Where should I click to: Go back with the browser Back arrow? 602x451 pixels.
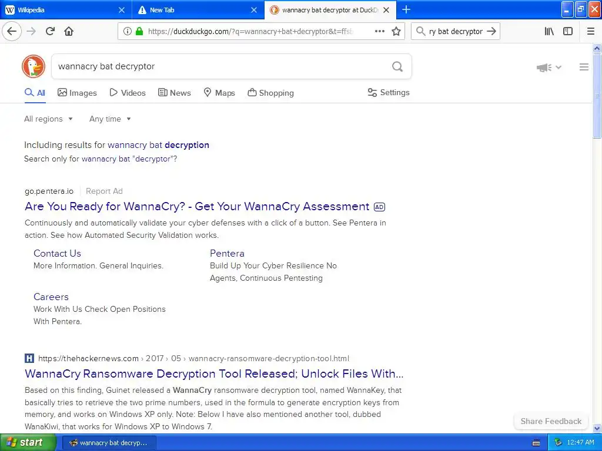(12, 31)
